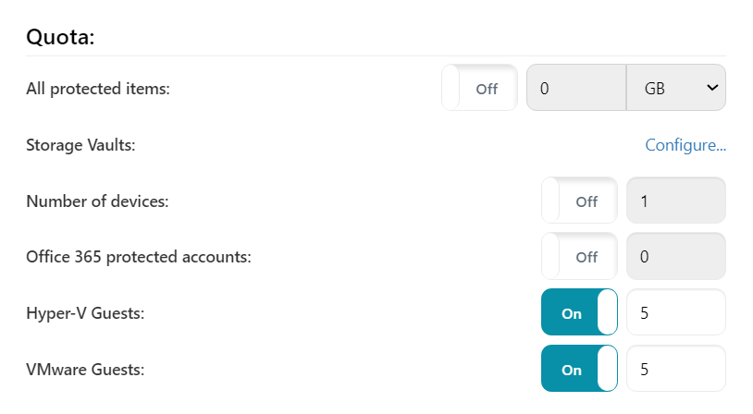Click the Number of devices label
753x414 pixels.
[97, 201]
